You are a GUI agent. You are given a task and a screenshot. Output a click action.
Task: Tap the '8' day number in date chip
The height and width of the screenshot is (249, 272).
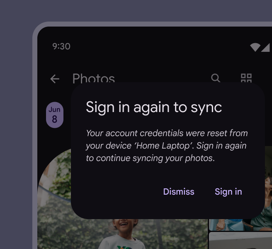click(x=54, y=120)
